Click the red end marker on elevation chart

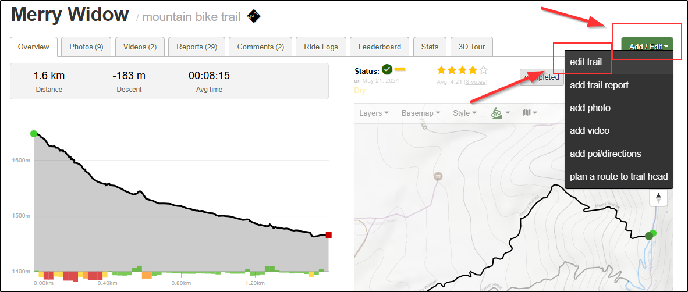pos(329,235)
